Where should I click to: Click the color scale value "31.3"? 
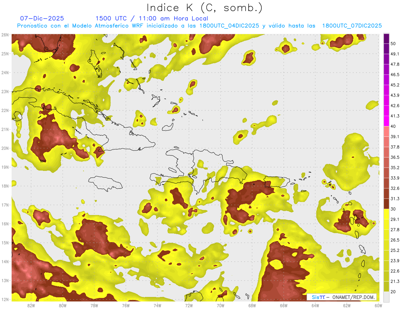[395, 199]
